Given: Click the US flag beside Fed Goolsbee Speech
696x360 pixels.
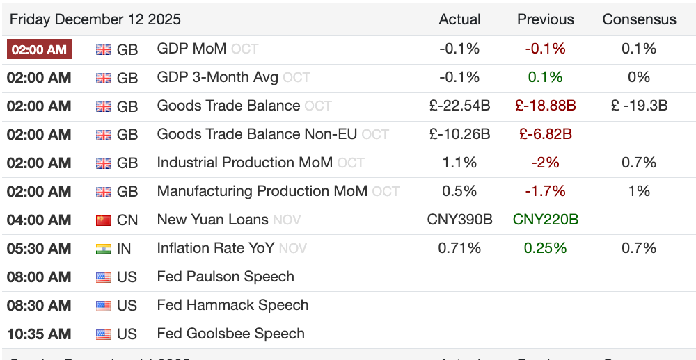Looking at the screenshot, I should (x=103, y=334).
